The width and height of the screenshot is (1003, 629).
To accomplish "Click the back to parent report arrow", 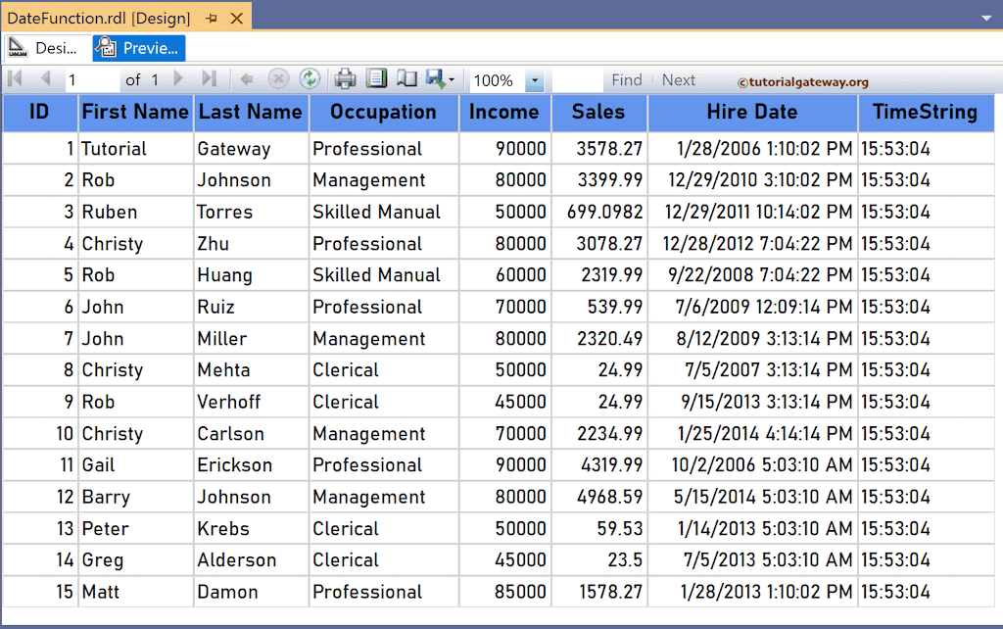I will tap(246, 80).
